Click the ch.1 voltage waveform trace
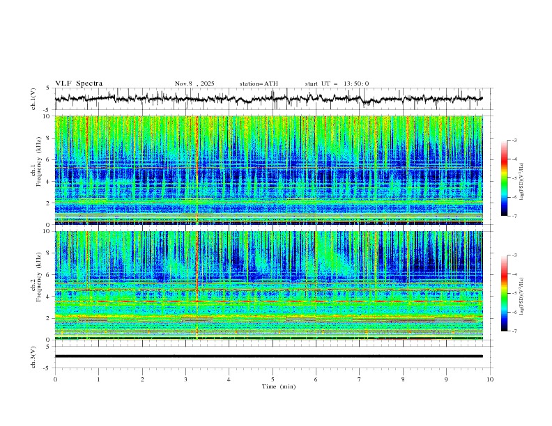Viewport: 552px width, 426px height. coord(268,99)
